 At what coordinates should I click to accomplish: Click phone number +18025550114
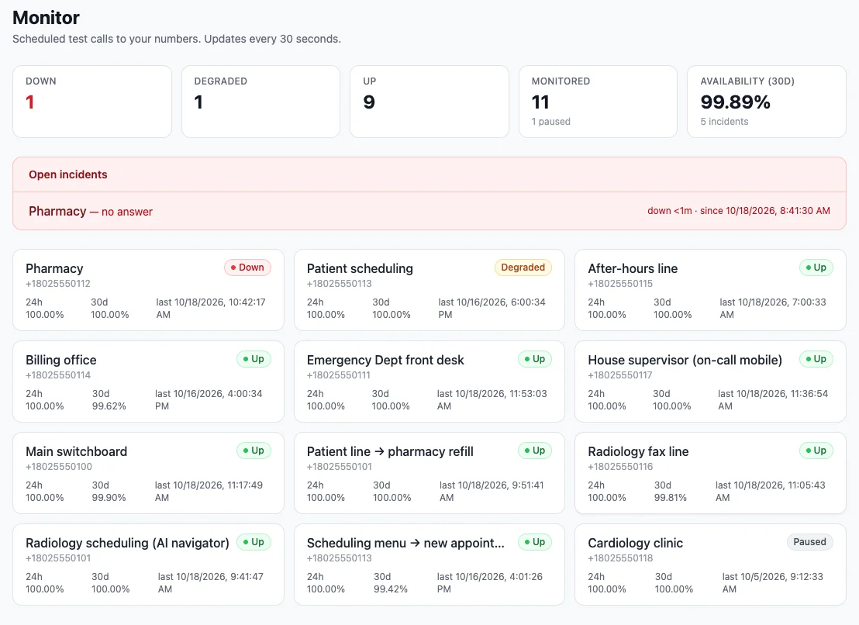tap(58, 375)
